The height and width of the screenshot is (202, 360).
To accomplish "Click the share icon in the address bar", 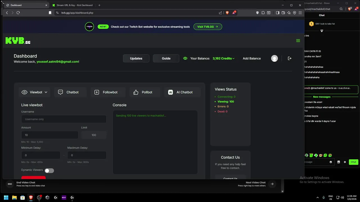I will point(220,13).
